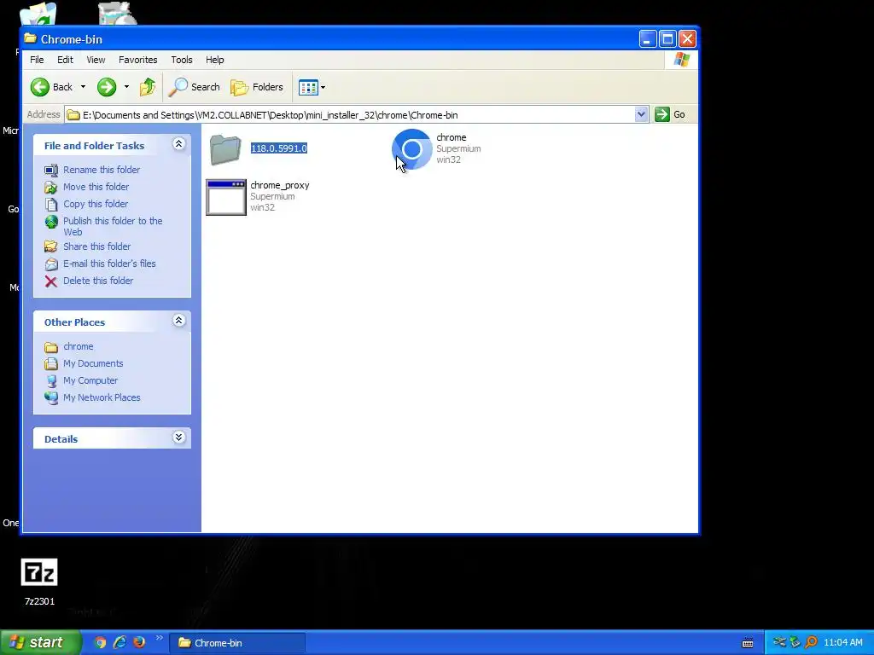
Task: Collapse the Other Places panel
Action: tap(179, 321)
